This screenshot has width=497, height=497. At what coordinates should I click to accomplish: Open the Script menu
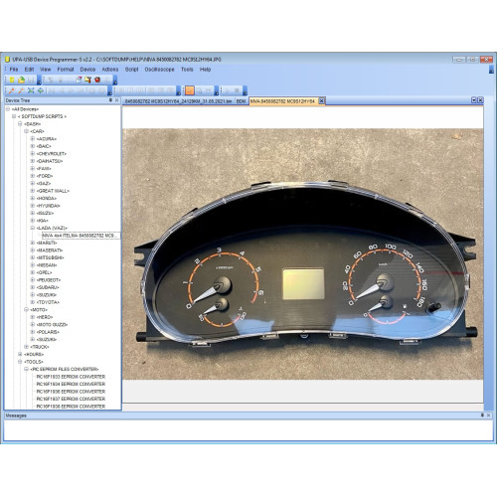coord(131,70)
